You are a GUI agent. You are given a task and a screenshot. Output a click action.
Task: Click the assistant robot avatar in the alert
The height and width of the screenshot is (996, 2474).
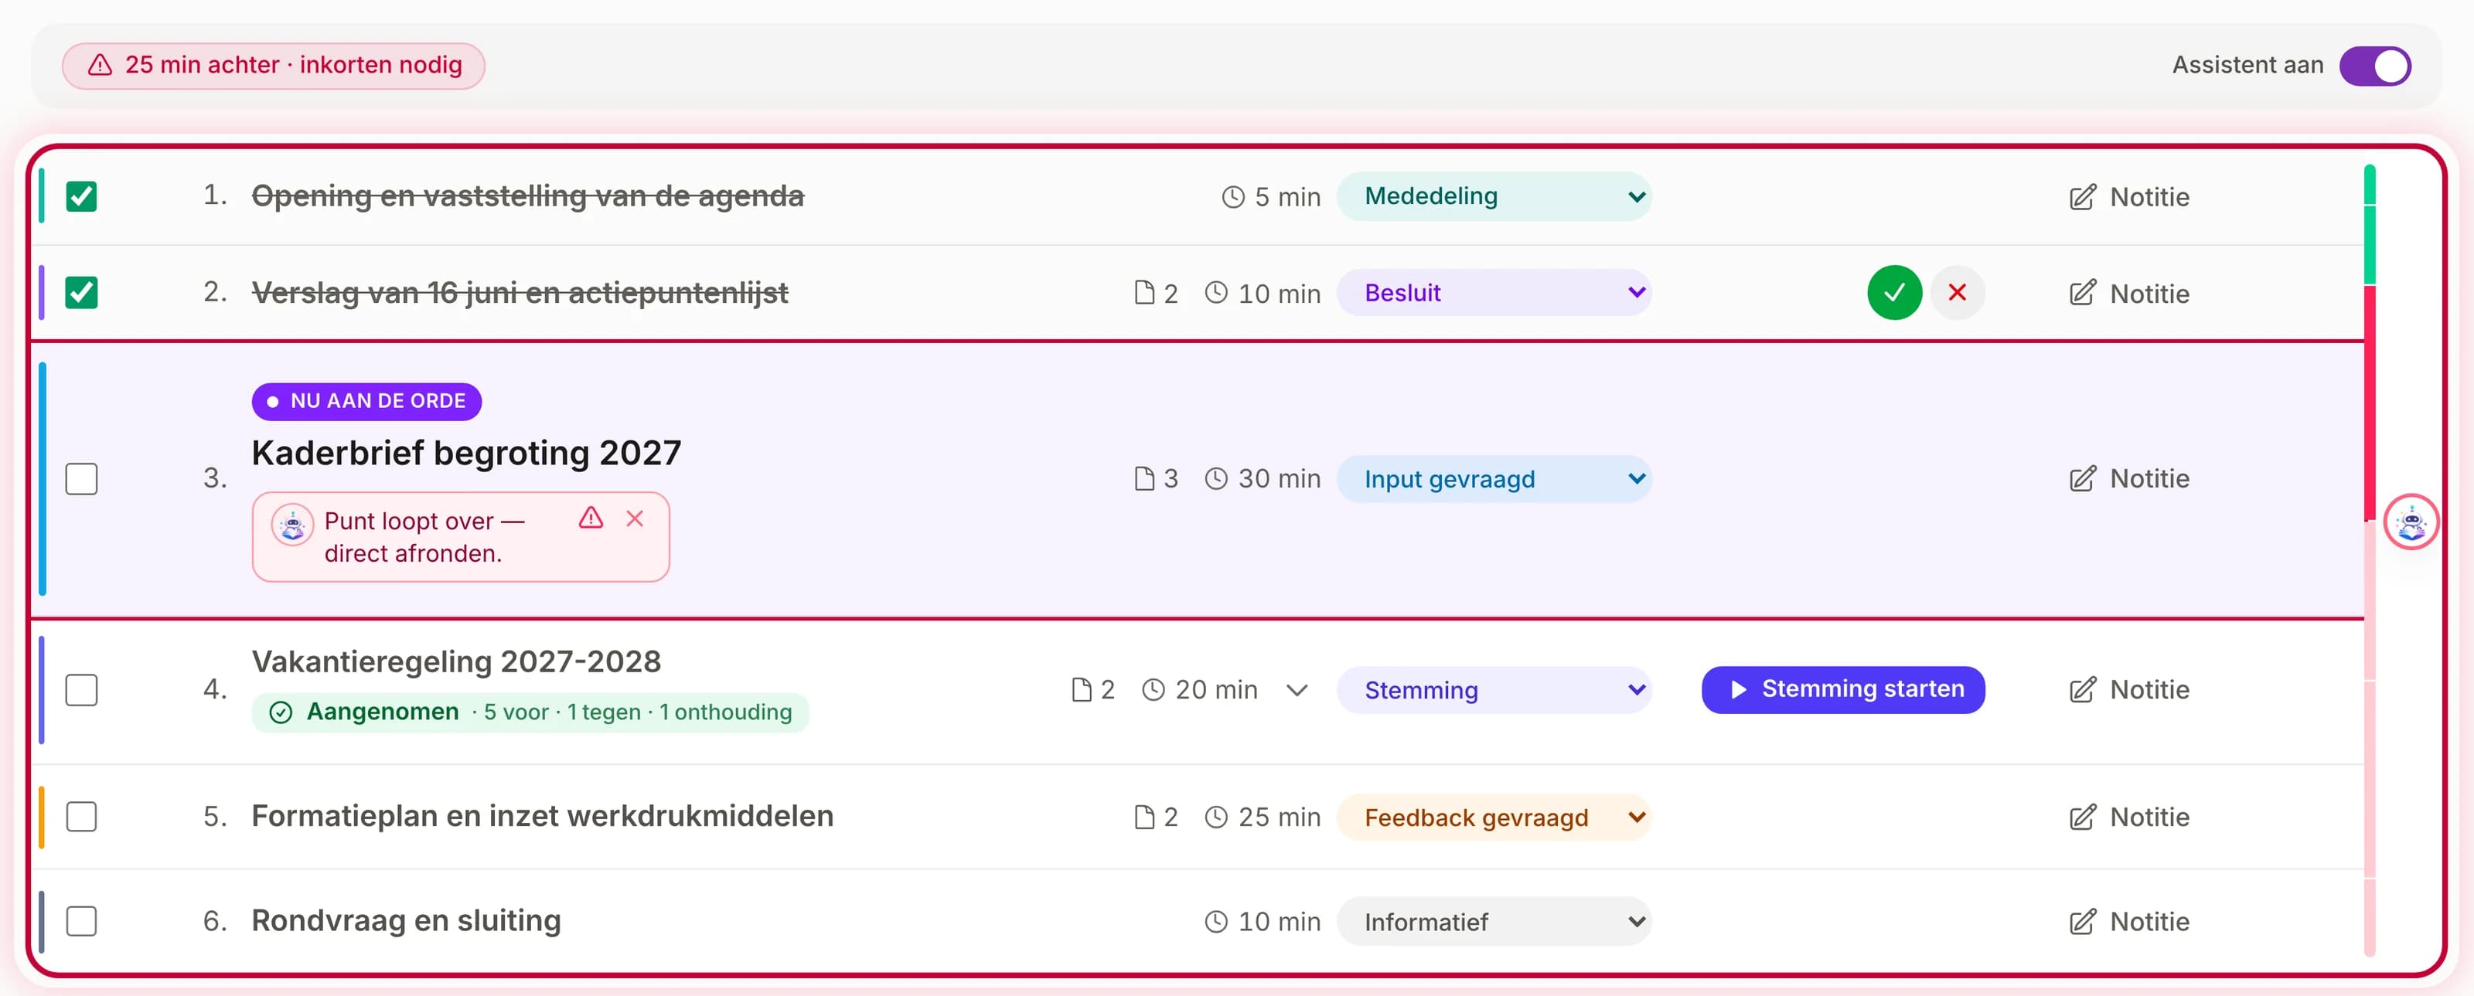(x=292, y=525)
